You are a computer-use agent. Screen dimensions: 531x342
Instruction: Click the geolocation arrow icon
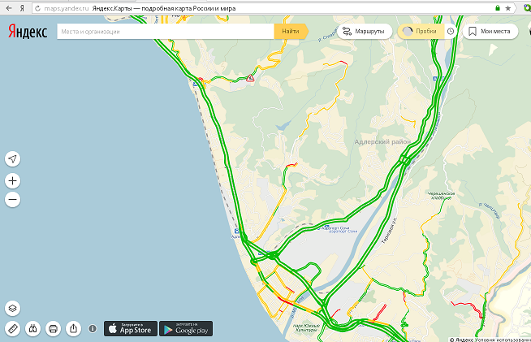(x=12, y=158)
